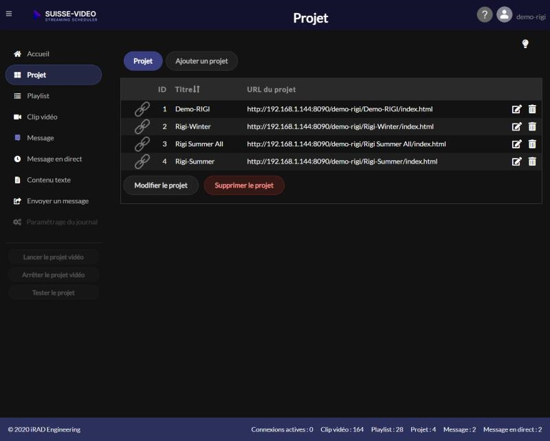This screenshot has width=550, height=441.
Task: Click Clip vidéo : 164 in footer
Action: click(342, 429)
